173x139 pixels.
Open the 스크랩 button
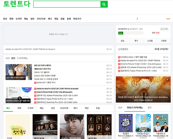tap(150, 41)
